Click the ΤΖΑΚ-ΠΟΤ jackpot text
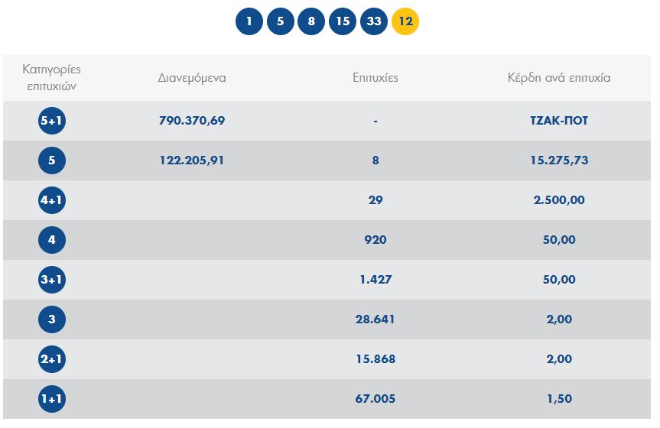 559,121
